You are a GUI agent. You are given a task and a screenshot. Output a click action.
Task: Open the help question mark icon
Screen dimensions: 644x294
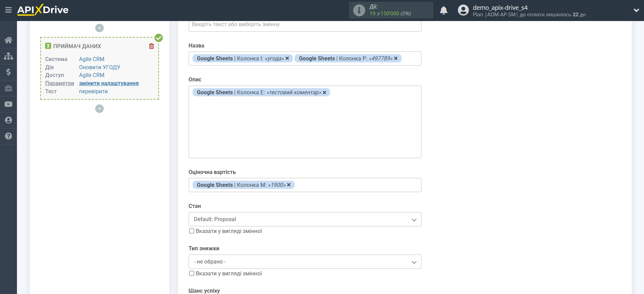click(8, 136)
